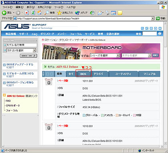Open フォーラム in the nav bar
Viewport: 168px width, 153px height.
click(x=76, y=34)
